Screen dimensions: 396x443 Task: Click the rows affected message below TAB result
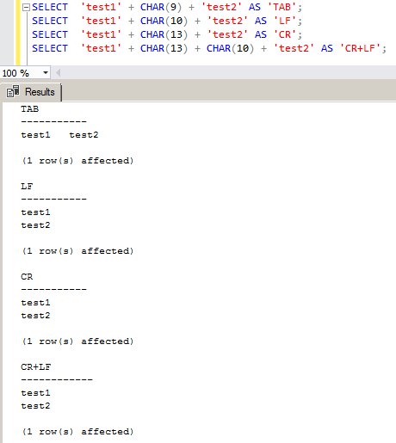[x=77, y=161]
